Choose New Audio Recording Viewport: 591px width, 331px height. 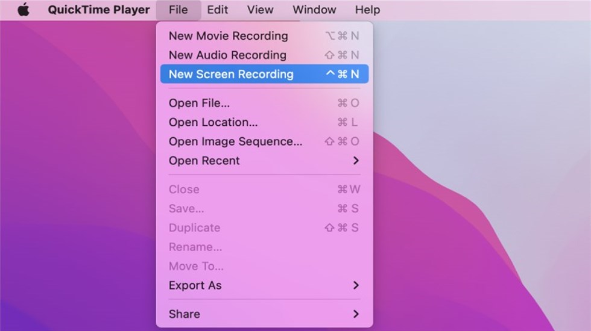point(264,55)
